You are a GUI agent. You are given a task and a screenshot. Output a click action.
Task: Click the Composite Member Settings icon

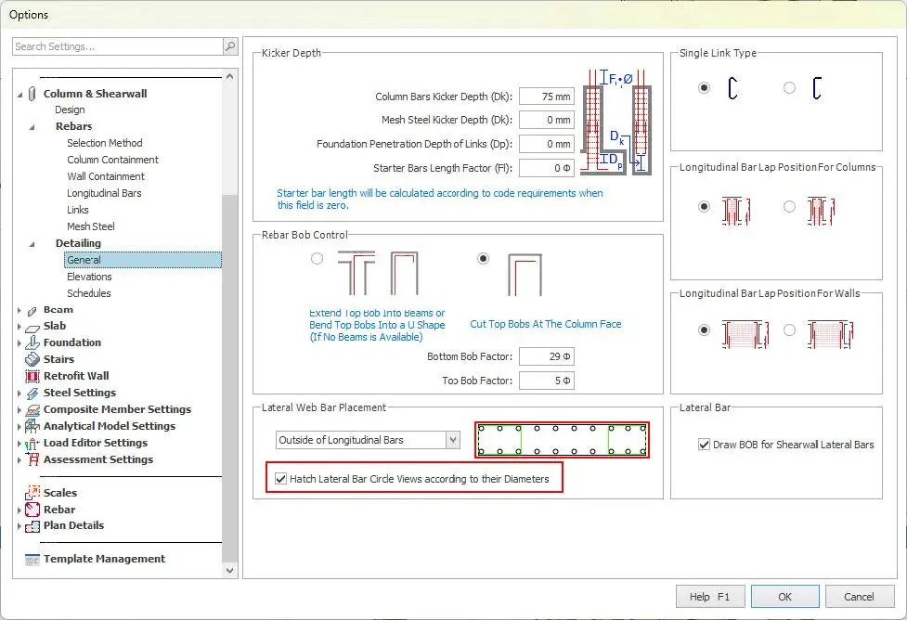[x=32, y=409]
